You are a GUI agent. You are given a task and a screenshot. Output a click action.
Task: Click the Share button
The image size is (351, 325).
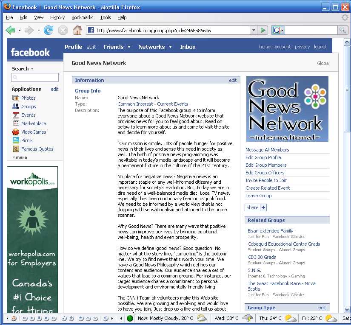[252, 207]
